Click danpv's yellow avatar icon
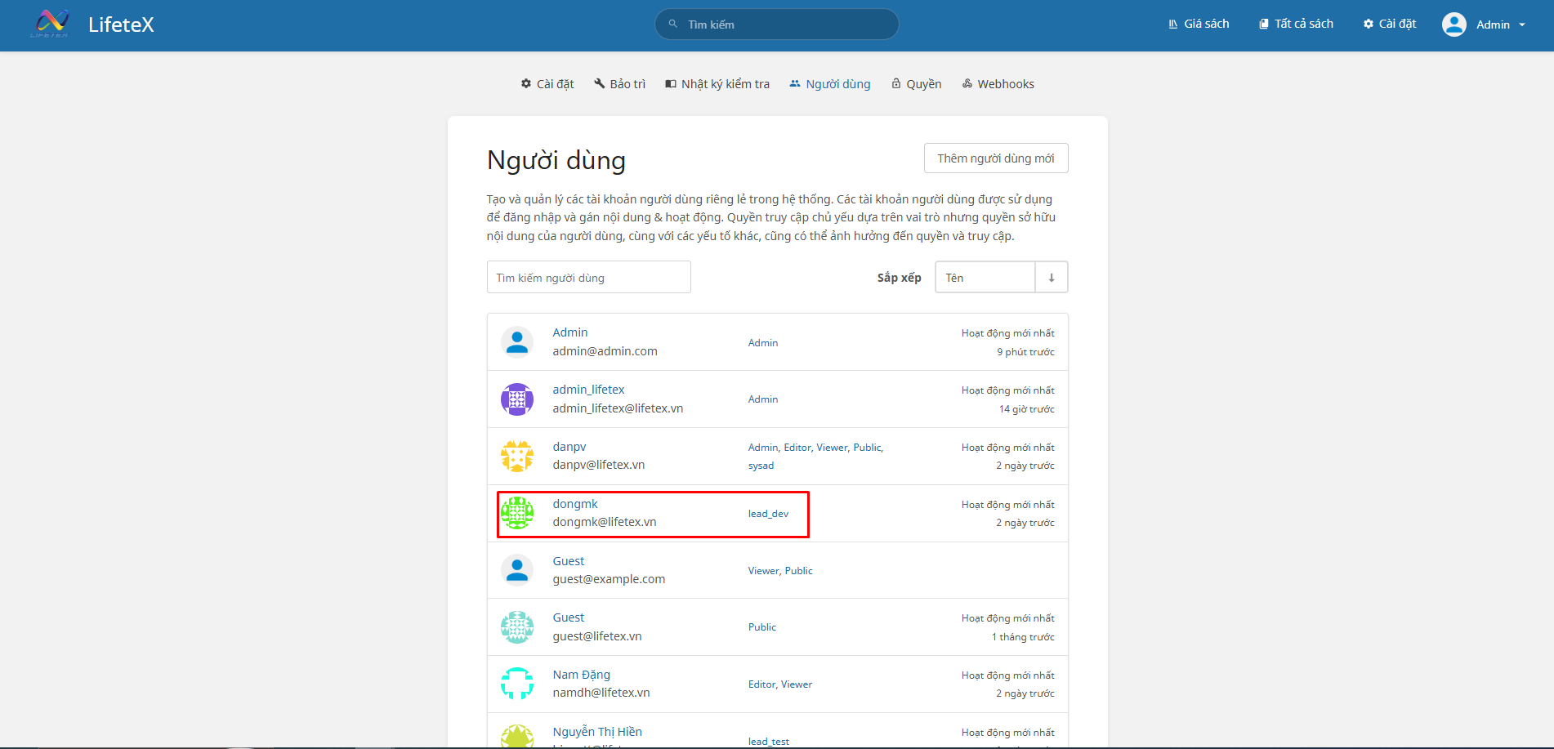 coord(516,457)
